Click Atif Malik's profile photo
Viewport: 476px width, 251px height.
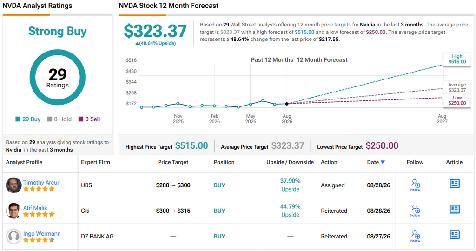[x=13, y=211]
